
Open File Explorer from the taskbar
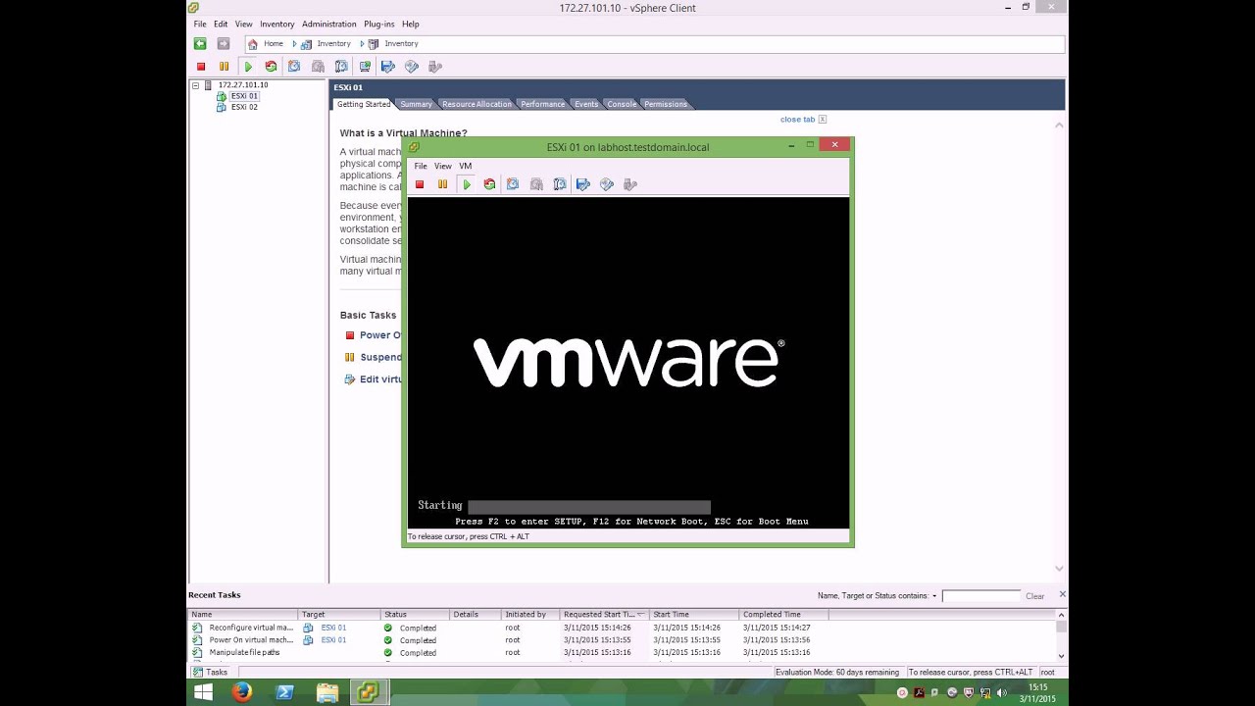pos(327,692)
